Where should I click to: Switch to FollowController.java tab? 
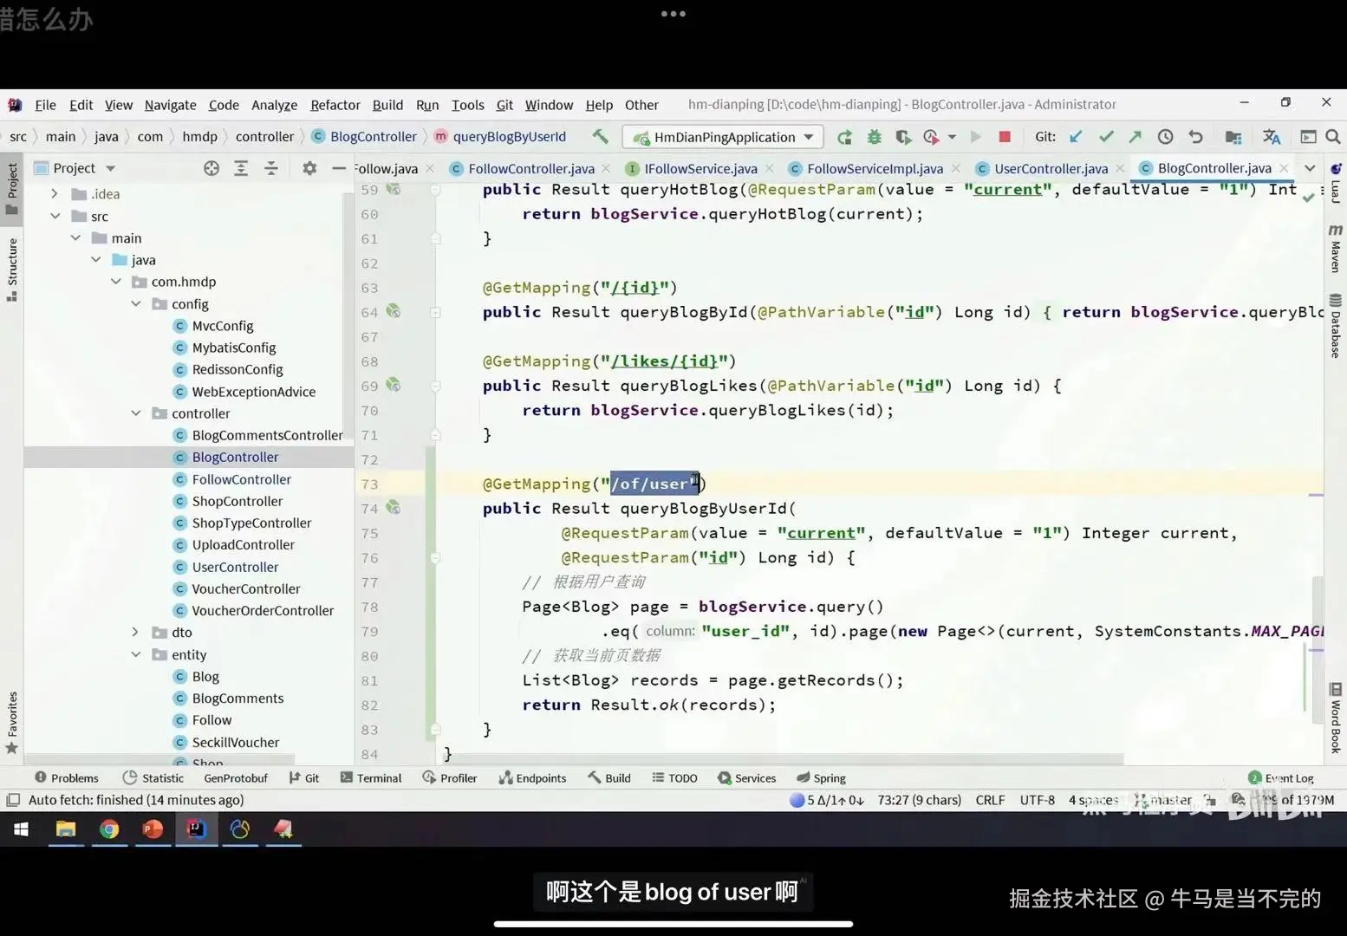click(x=531, y=168)
